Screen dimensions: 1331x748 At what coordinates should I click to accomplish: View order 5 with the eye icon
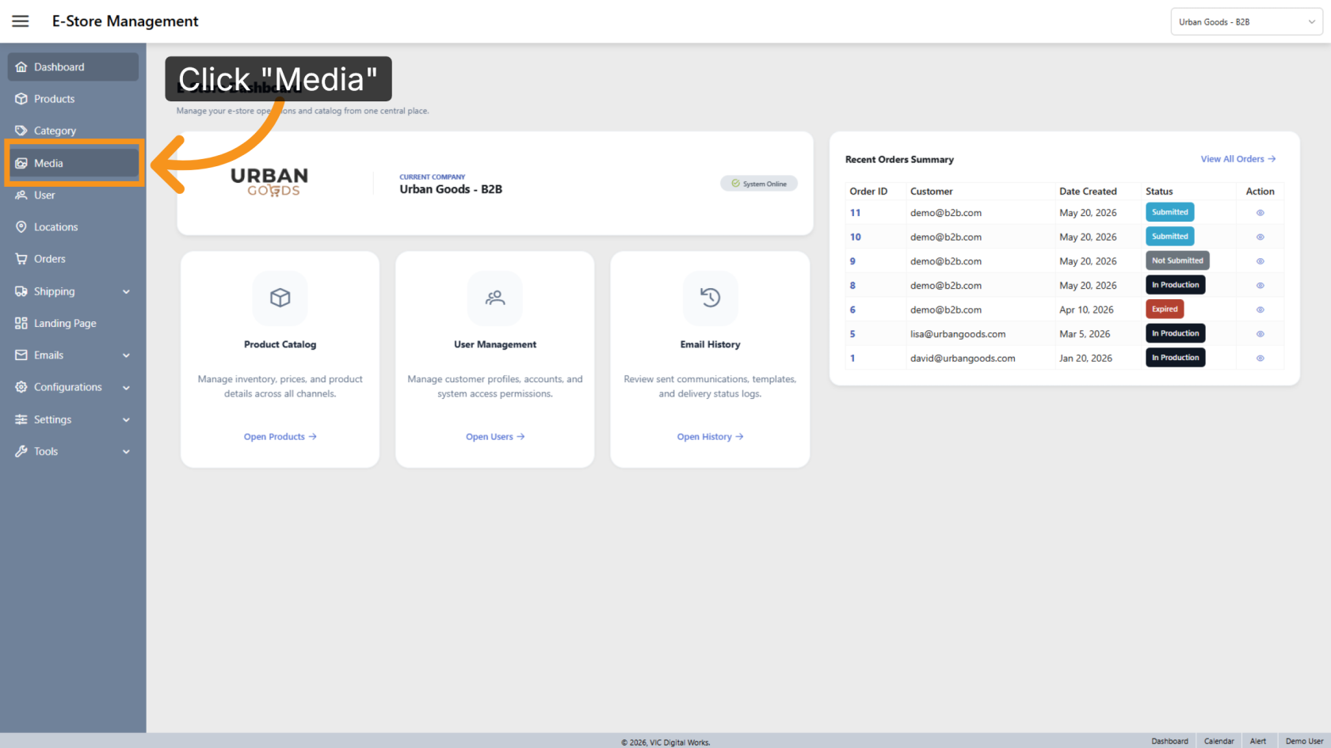[1260, 334]
